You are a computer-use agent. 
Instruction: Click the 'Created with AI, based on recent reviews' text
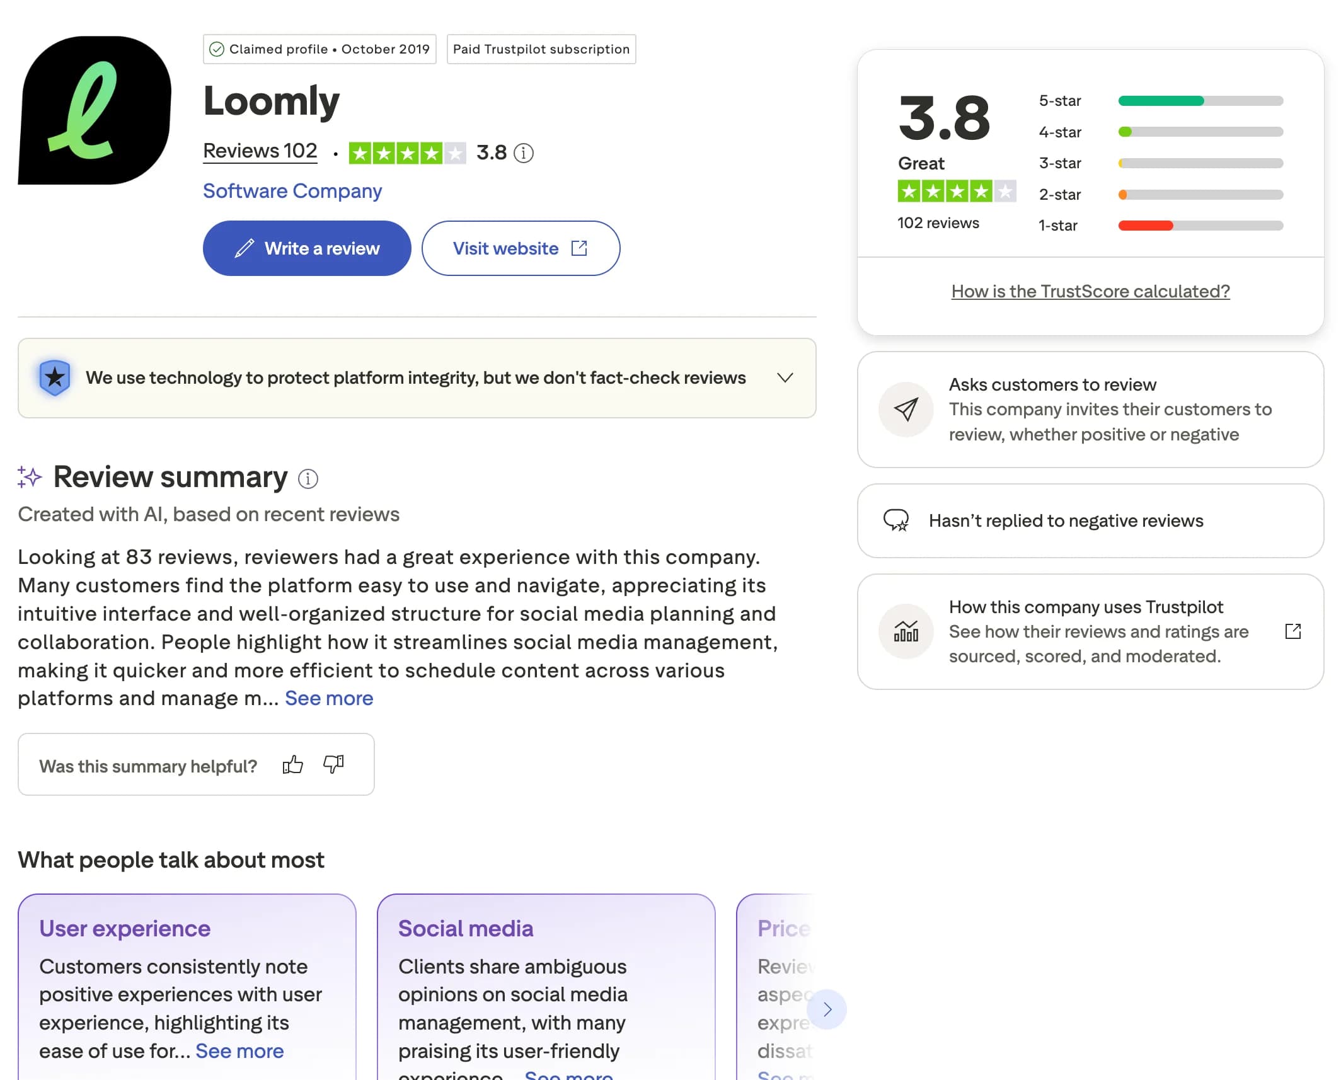point(209,514)
